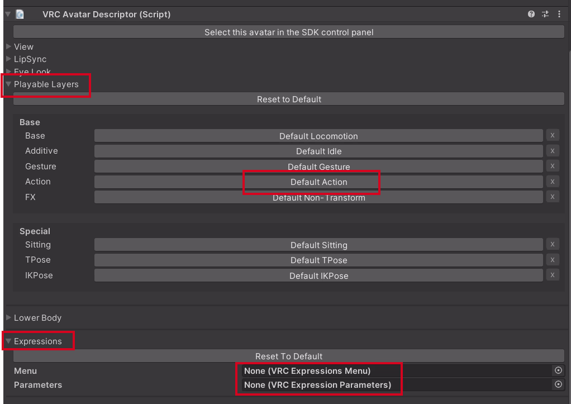Click the Default TPose button
Image resolution: width=571 pixels, height=404 pixels.
(318, 260)
